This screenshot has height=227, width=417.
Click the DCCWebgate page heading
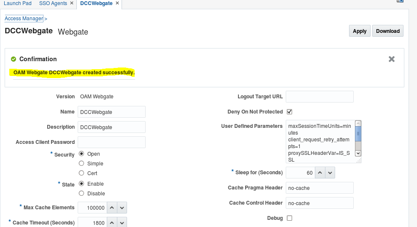29,31
